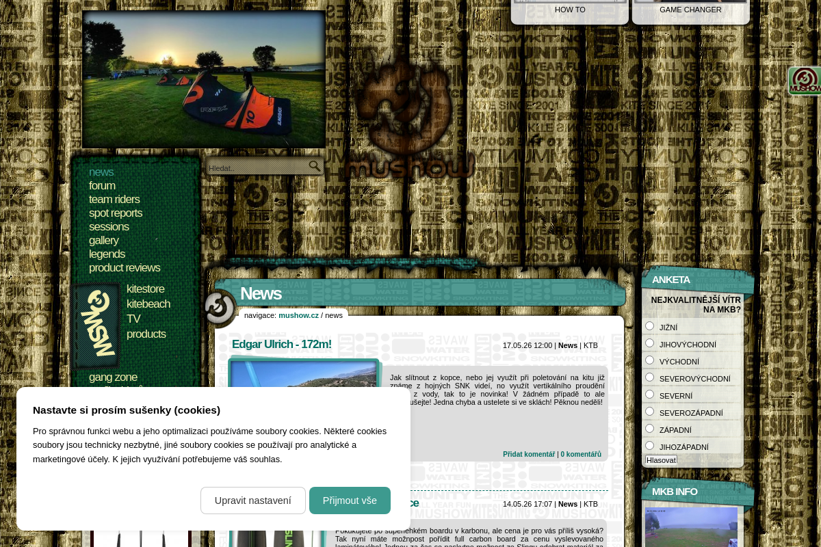Image resolution: width=821 pixels, height=547 pixels.
Task: Click Přijmout vše cookie button
Action: click(x=350, y=501)
